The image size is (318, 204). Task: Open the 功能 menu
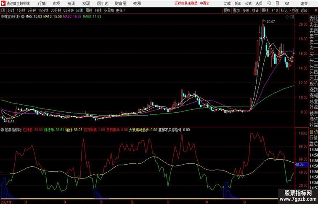pyautogui.click(x=227, y=3)
